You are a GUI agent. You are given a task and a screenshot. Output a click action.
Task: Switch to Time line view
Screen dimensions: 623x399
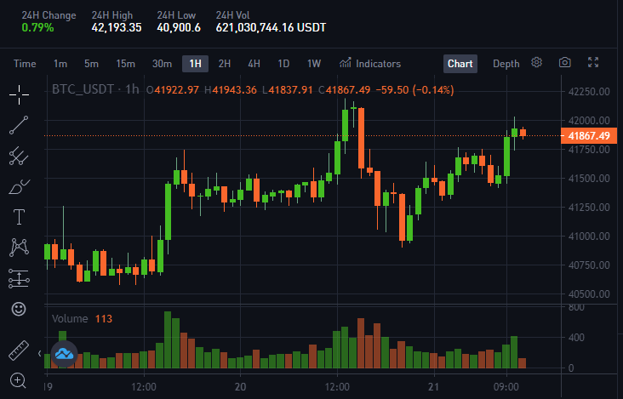click(25, 64)
